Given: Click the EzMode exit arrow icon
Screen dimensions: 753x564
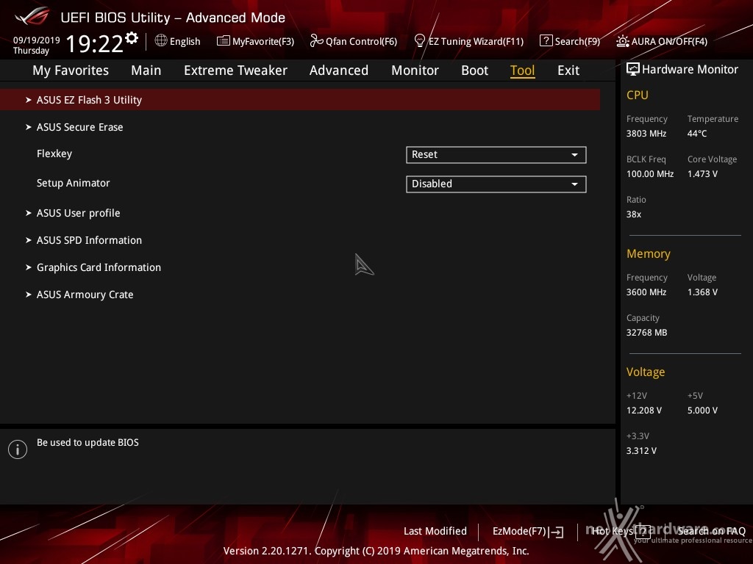Looking at the screenshot, I should (x=557, y=532).
